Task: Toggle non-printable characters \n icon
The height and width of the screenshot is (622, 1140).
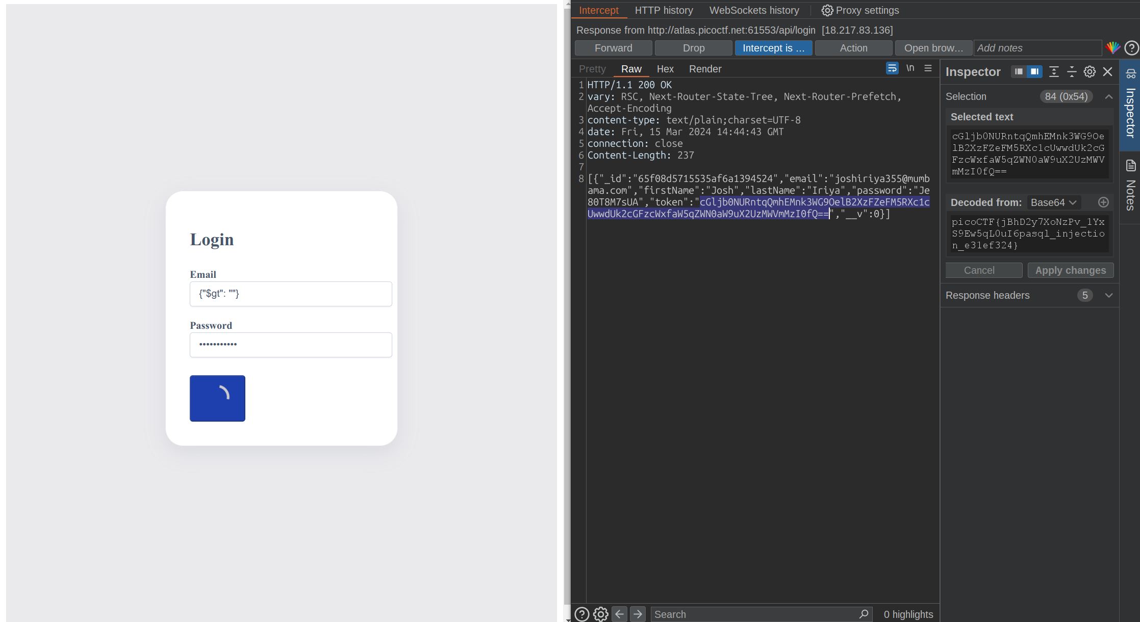Action: 910,68
